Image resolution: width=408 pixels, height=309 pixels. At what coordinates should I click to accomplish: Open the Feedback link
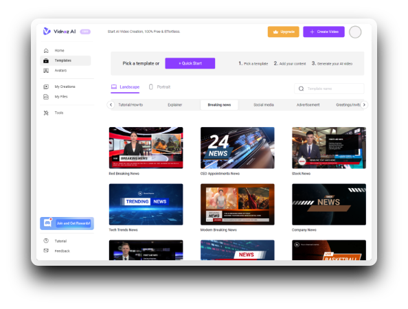pos(63,251)
